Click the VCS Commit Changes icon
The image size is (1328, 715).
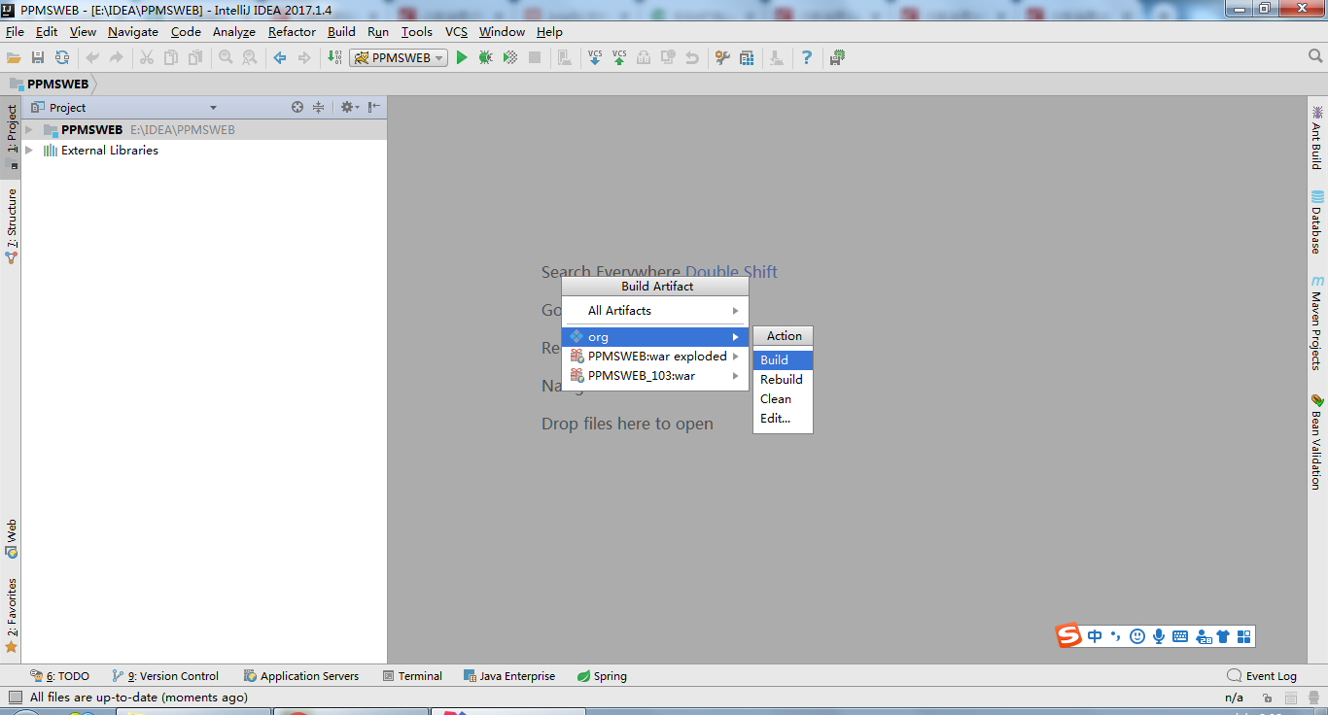click(619, 58)
